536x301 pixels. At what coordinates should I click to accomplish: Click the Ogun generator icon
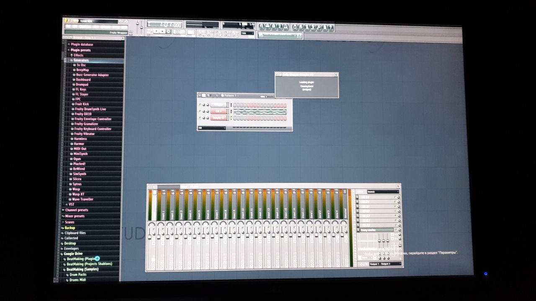click(x=71, y=159)
